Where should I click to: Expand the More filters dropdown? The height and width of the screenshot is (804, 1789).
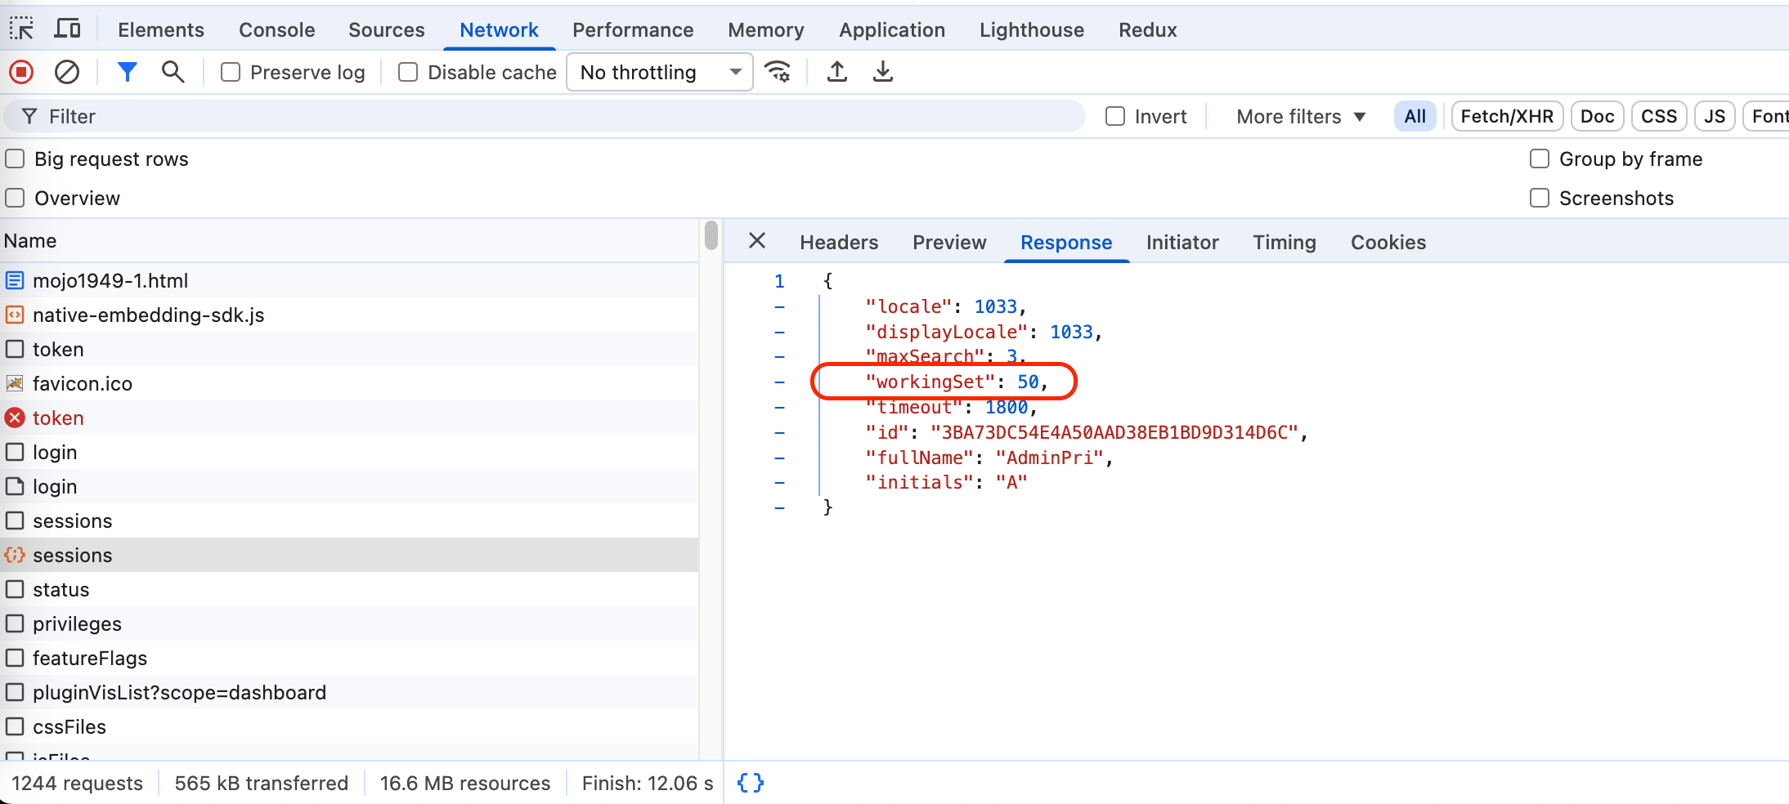1300,117
